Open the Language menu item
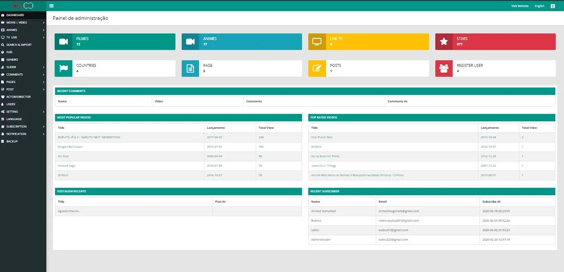 point(23,119)
